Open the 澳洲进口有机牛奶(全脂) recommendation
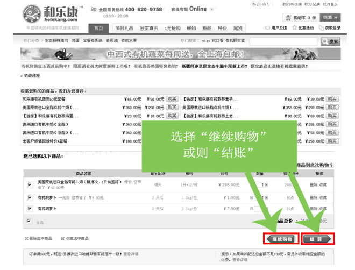Screen dimensions: 355x270 coord(45,124)
